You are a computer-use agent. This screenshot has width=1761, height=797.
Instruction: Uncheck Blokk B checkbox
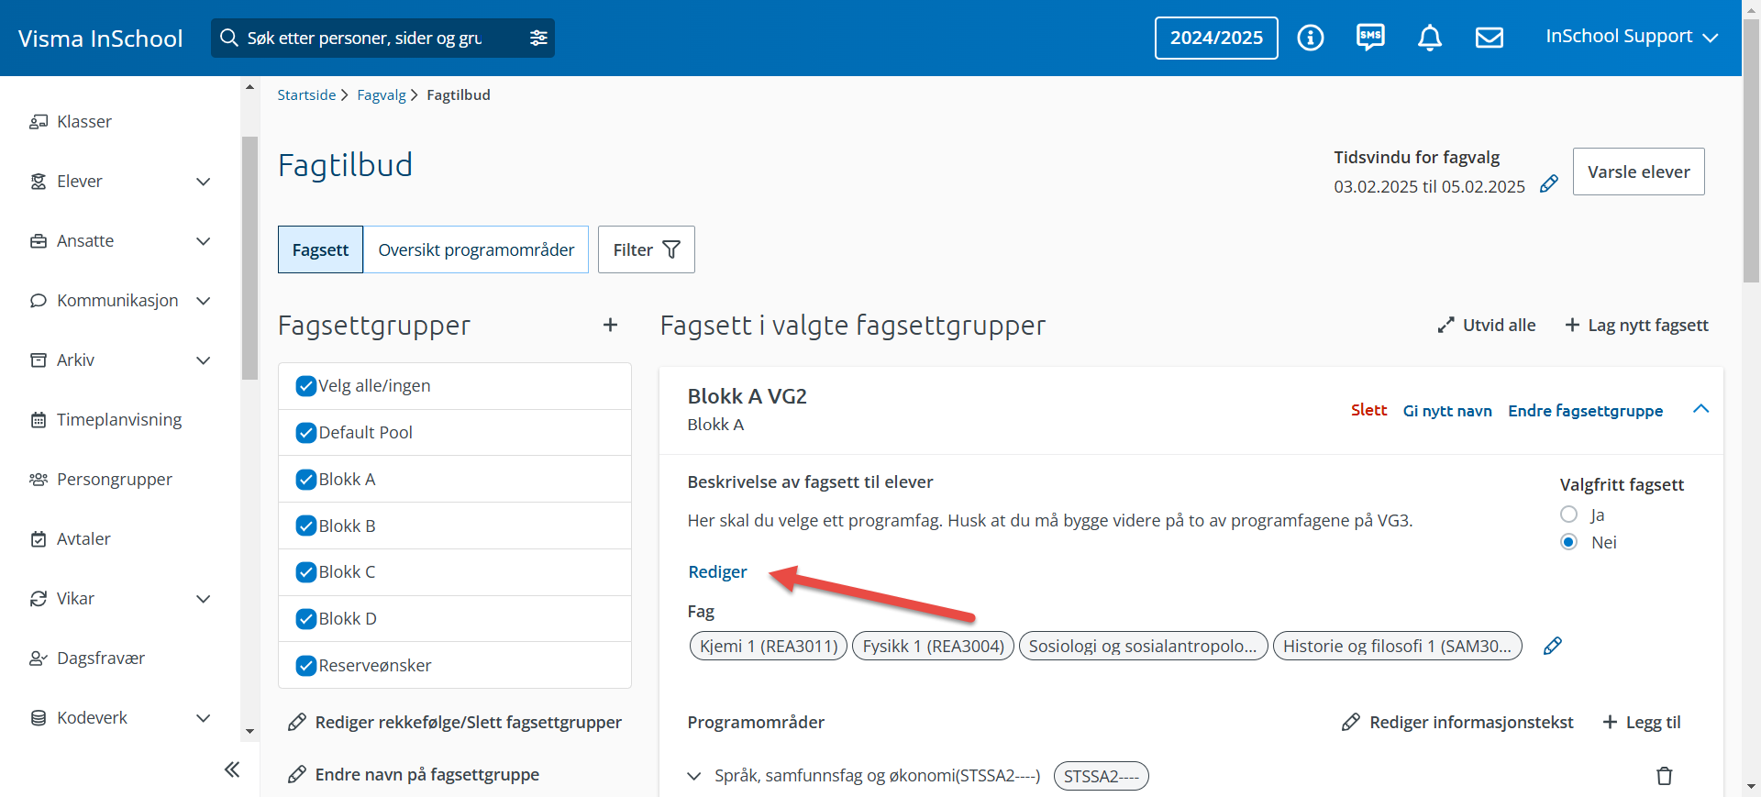pos(306,526)
